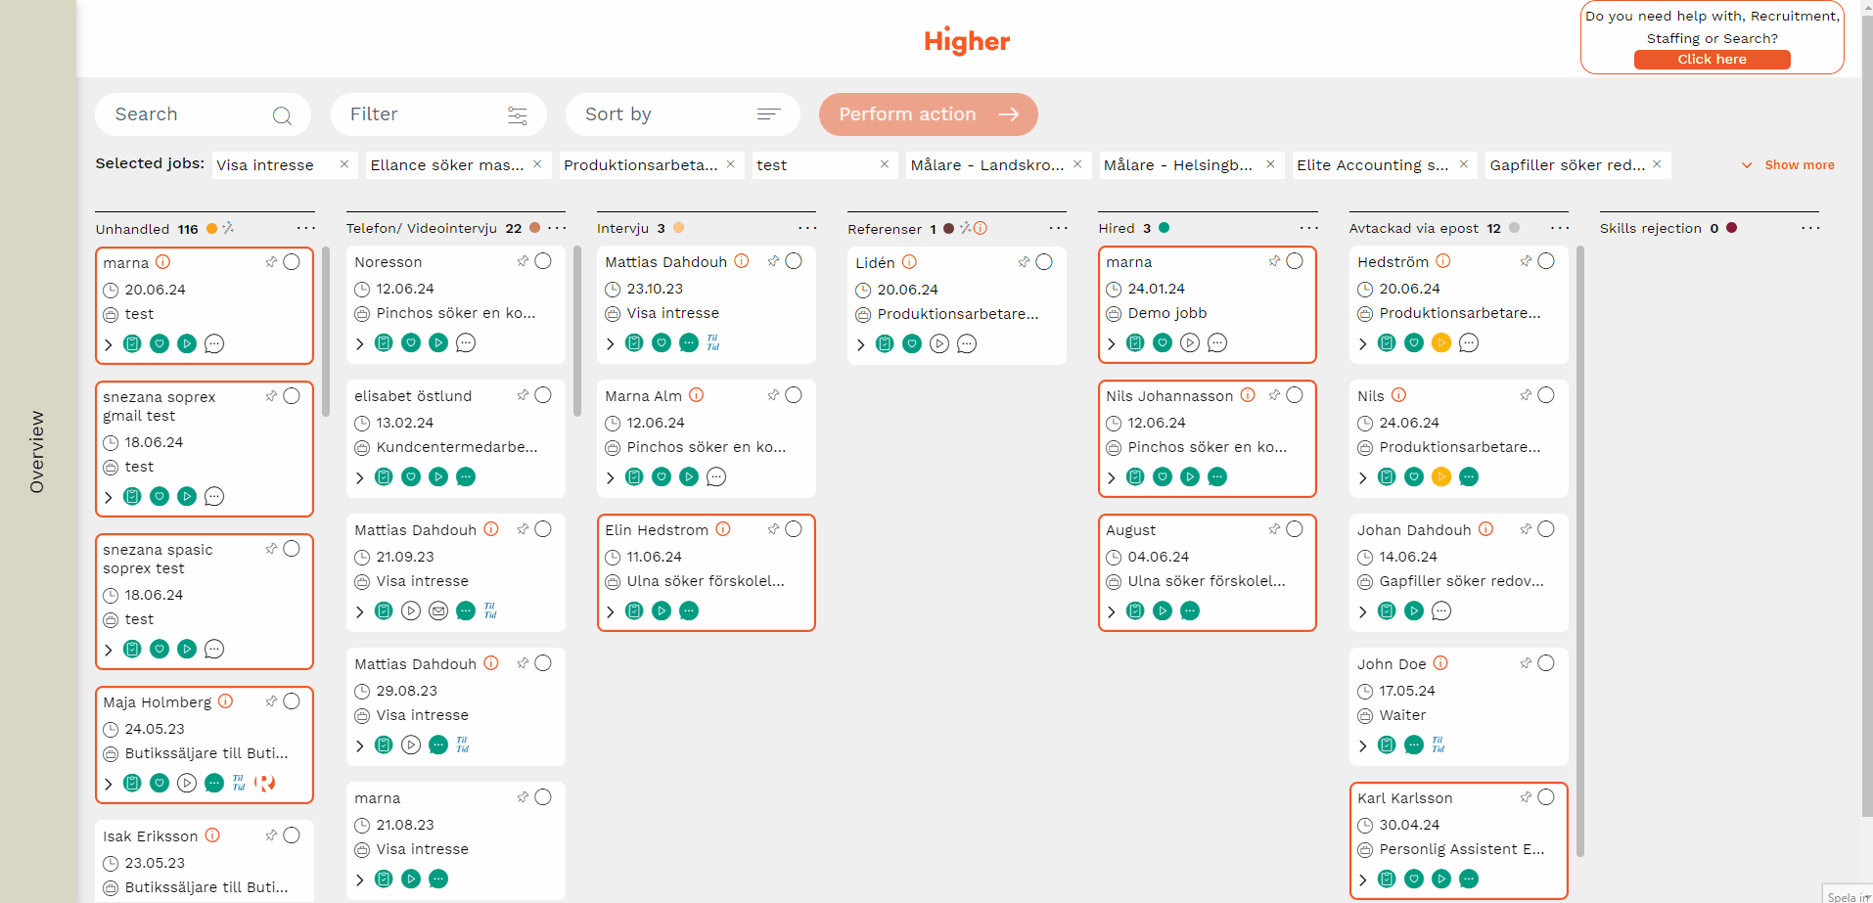Click into the Search field
The height and width of the screenshot is (903, 1873).
186,114
